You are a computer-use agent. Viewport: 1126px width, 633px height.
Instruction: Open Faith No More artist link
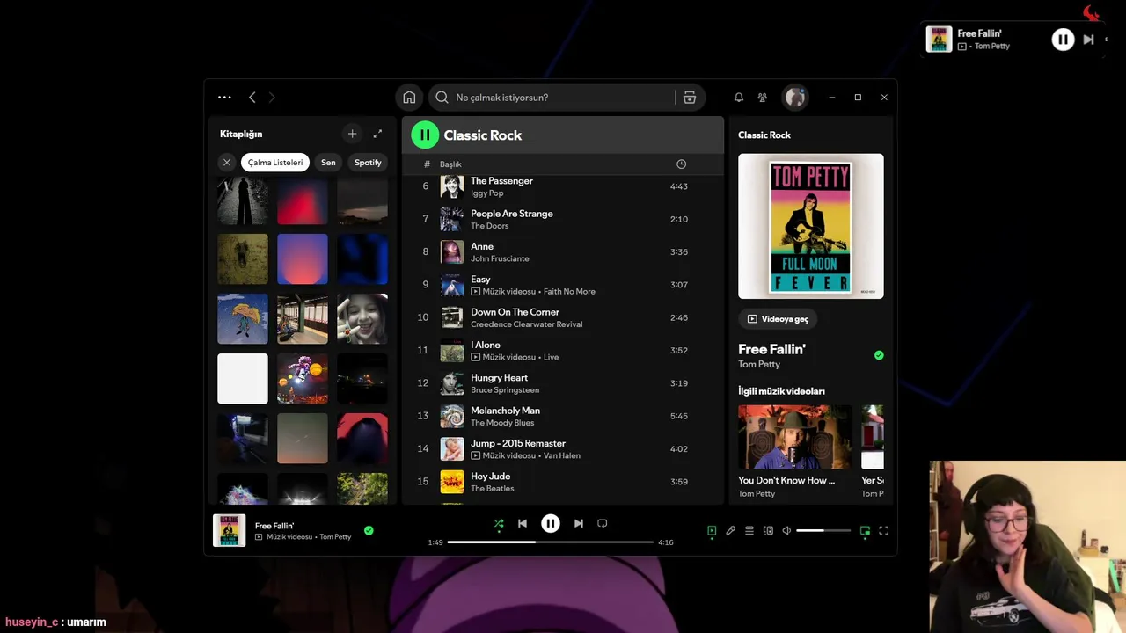coord(569,292)
